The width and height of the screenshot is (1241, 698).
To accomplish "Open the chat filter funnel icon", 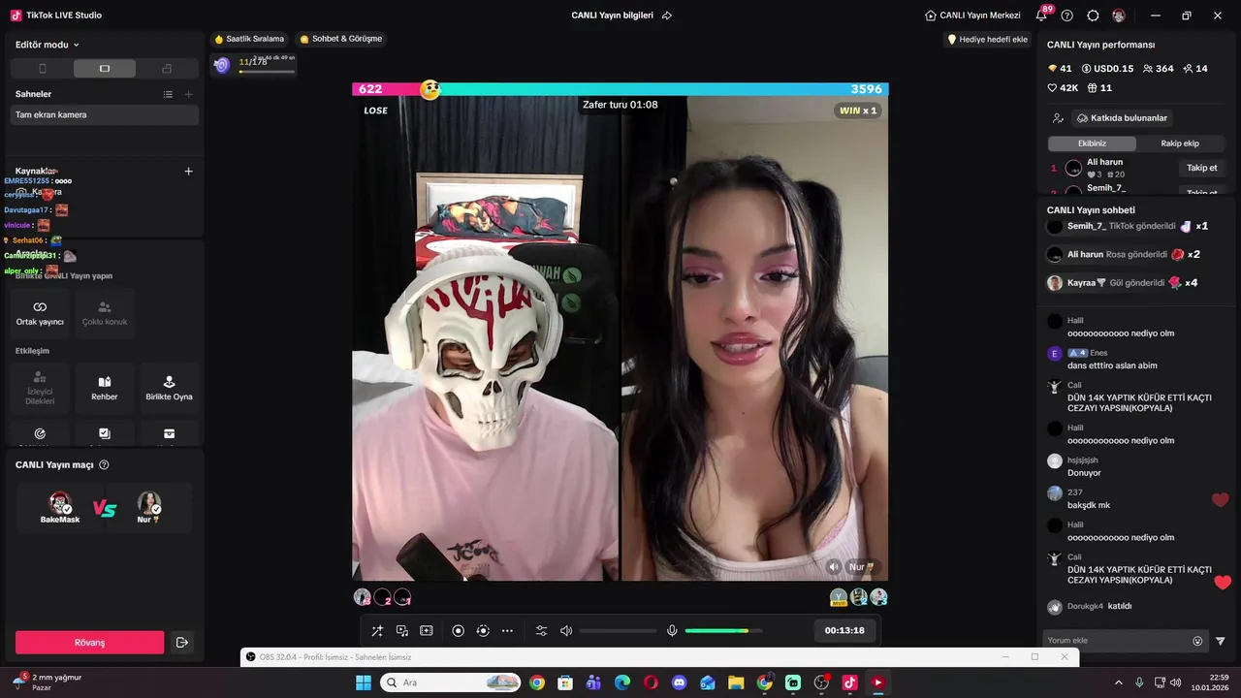I will coord(1221,641).
